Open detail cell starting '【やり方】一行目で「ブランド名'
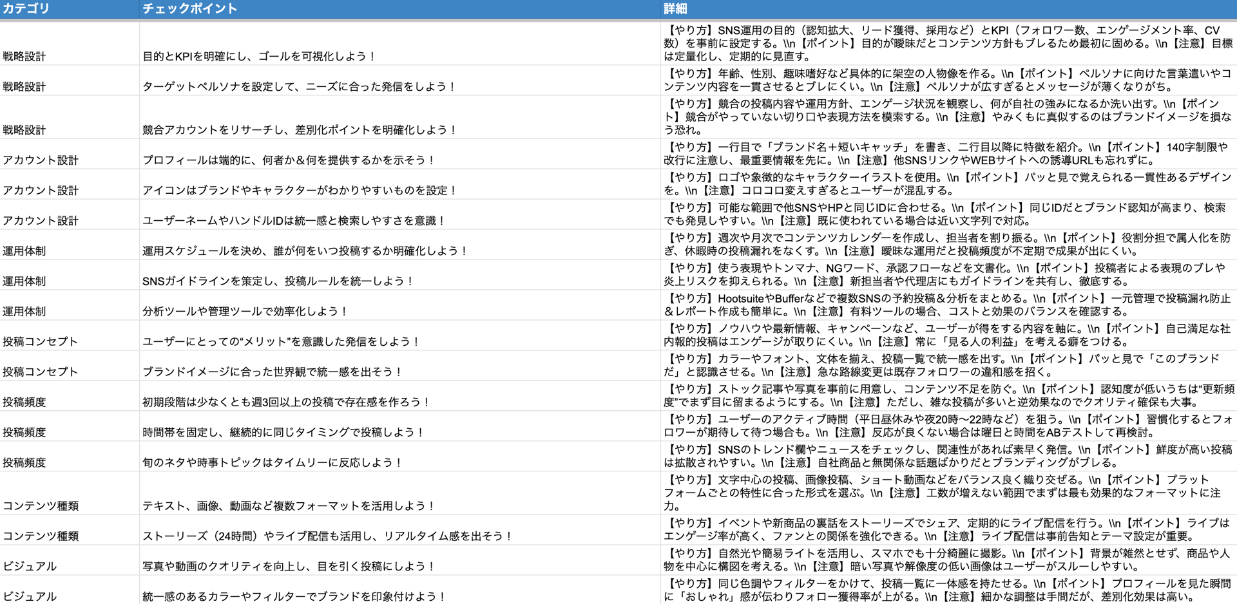1237x604 pixels. coord(949,154)
